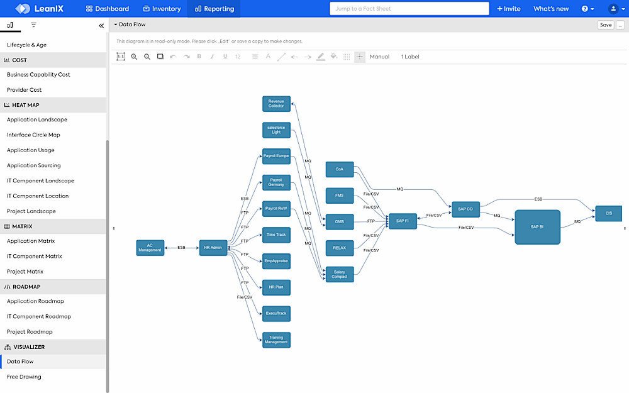
Task: Reset zoom to actual size 1:1
Action: pyautogui.click(x=121, y=57)
